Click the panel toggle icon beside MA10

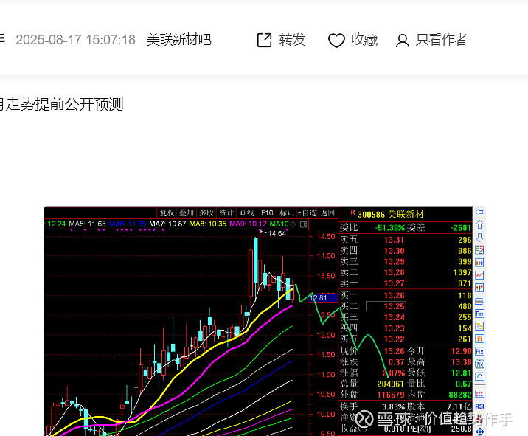coord(303,224)
